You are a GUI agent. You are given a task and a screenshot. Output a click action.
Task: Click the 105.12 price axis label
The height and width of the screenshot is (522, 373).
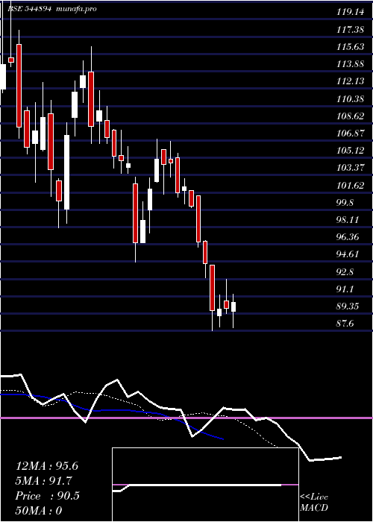pos(350,151)
